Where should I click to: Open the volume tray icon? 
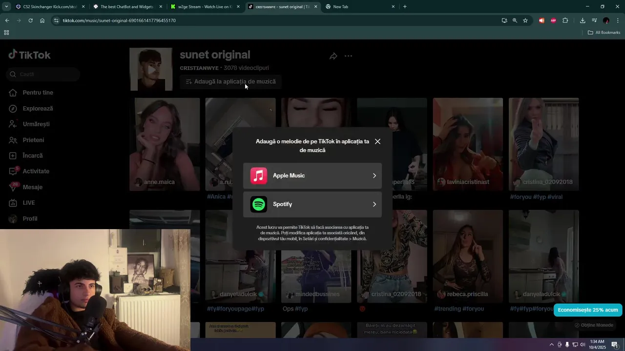583,345
